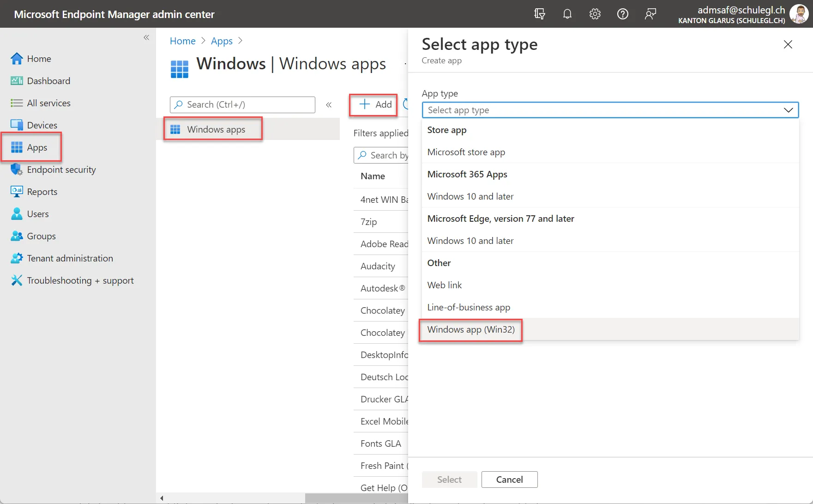Viewport: 813px width, 504px height.
Task: Open the 4net WIN app row
Action: pyautogui.click(x=381, y=200)
